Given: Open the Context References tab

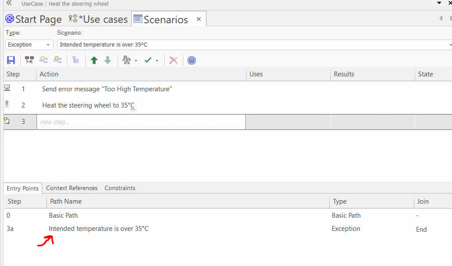Looking at the screenshot, I should click(72, 188).
